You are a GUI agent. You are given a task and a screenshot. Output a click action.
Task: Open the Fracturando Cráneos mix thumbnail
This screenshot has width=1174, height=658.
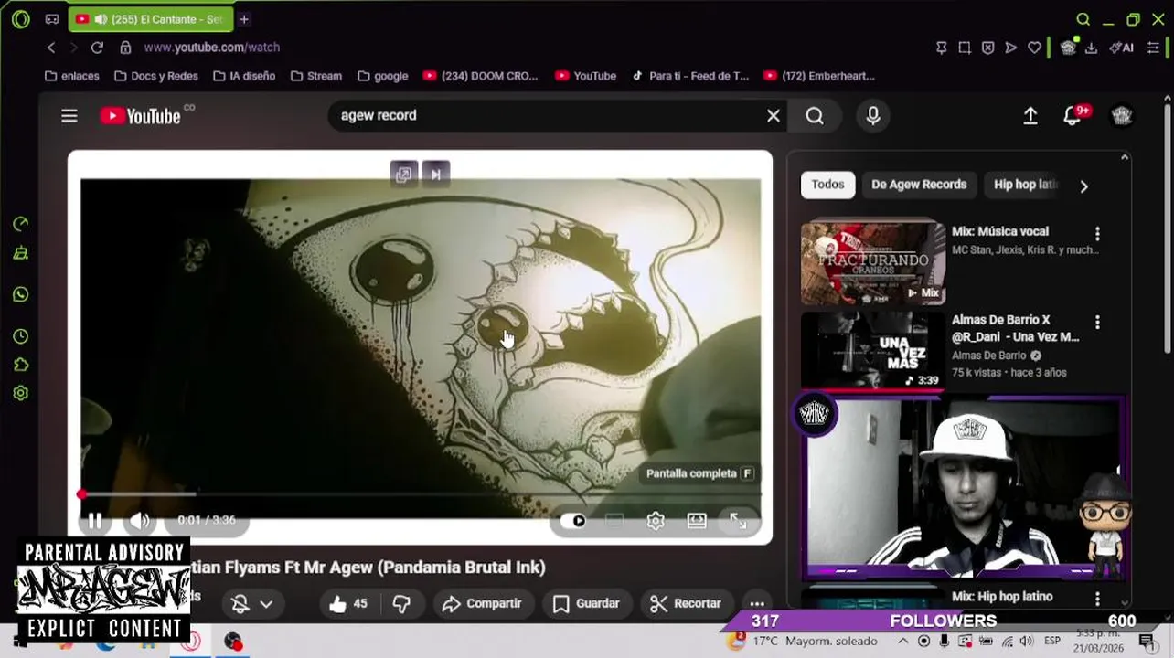pyautogui.click(x=873, y=263)
